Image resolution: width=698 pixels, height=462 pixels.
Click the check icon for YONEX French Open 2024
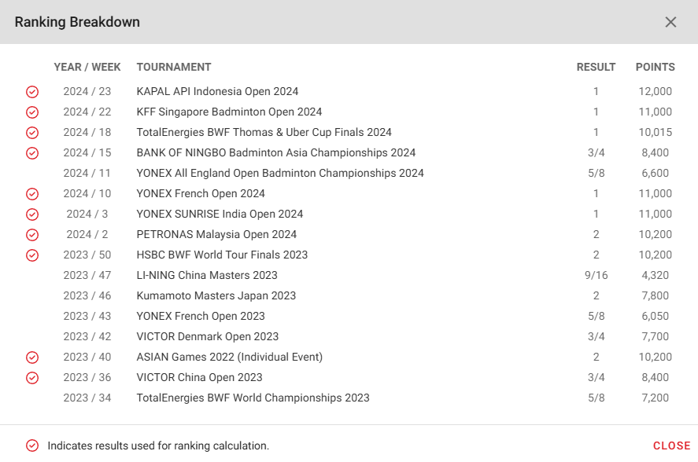pyautogui.click(x=32, y=194)
